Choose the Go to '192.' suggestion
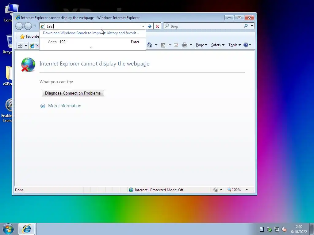This screenshot has height=235, width=314. tap(93, 42)
